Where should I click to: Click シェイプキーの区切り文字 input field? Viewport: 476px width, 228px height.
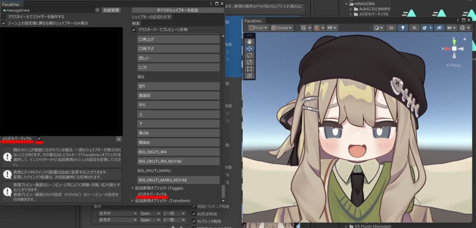coord(198,17)
